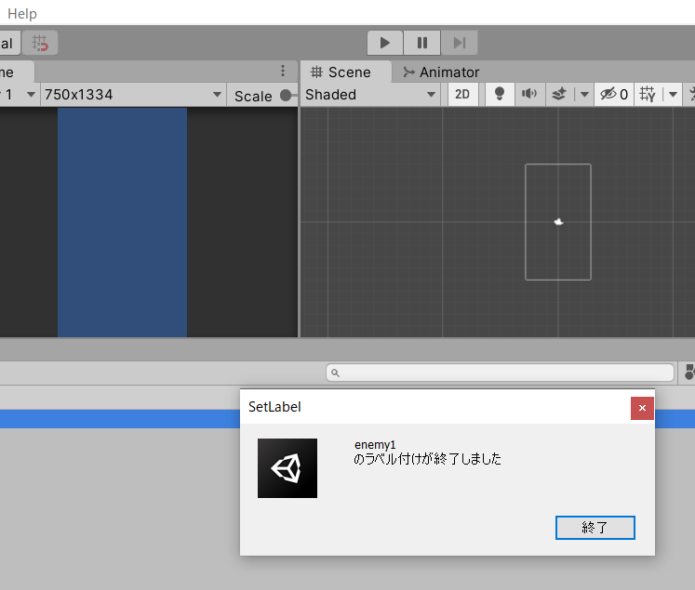Image resolution: width=695 pixels, height=590 pixels.
Task: Toggle the scene grid visibility icon
Action: pyautogui.click(x=648, y=94)
